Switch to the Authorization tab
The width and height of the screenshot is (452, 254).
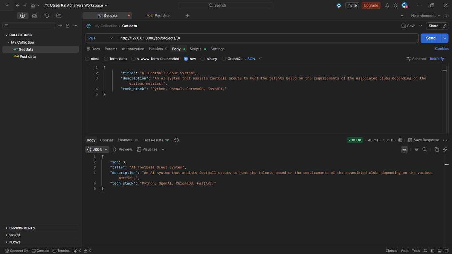(x=133, y=49)
